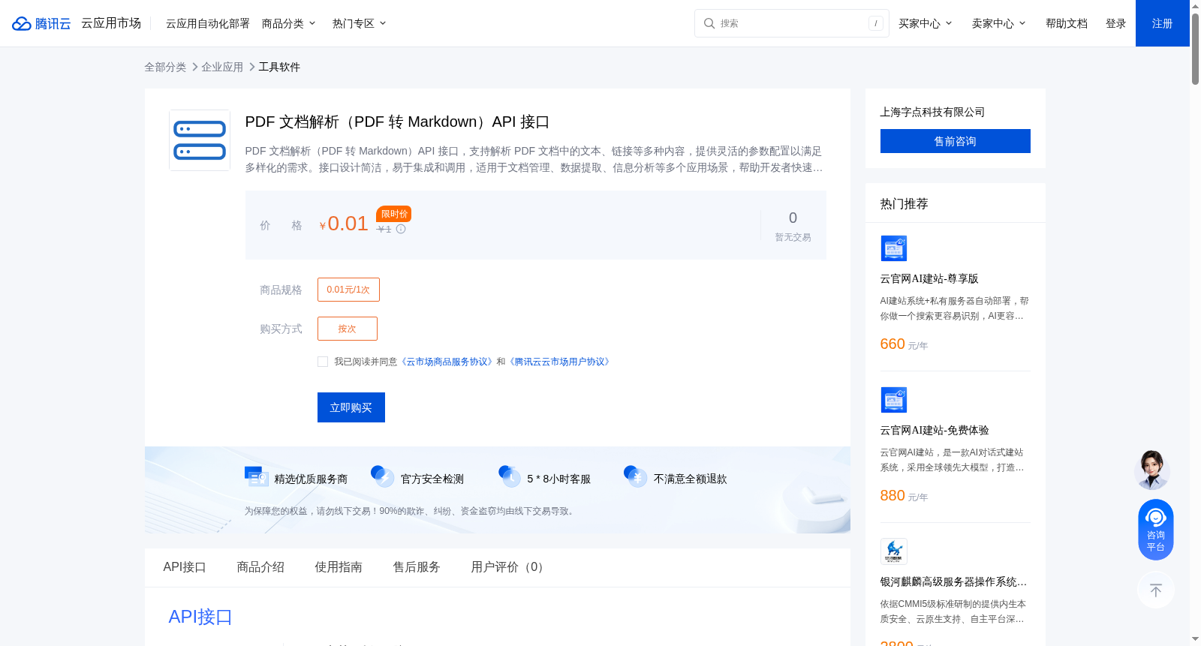Click the 云官网AI建站-免费体验 product icon
The image size is (1201, 646).
point(893,400)
